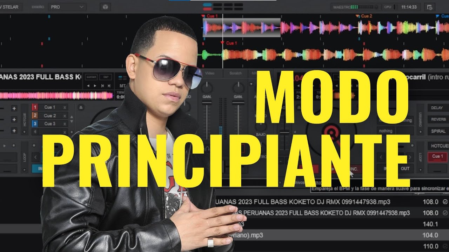
Task: Click the blue deck indicator in the top bar
Action: point(207,5)
